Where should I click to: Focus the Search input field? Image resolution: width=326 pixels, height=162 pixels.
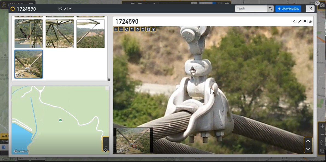click(251, 8)
